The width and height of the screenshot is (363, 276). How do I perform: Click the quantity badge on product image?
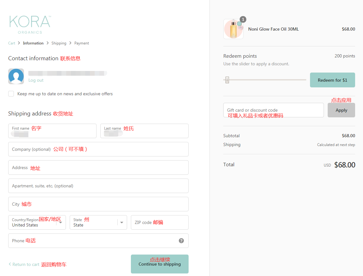(x=243, y=20)
